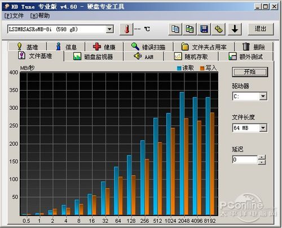Copy screenshot to clipboard icon
282x228 pixels.
[190, 29]
